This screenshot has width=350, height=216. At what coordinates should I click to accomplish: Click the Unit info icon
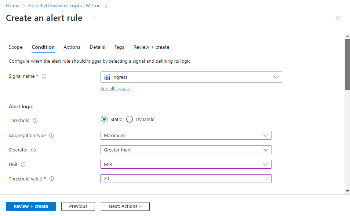pos(23,165)
